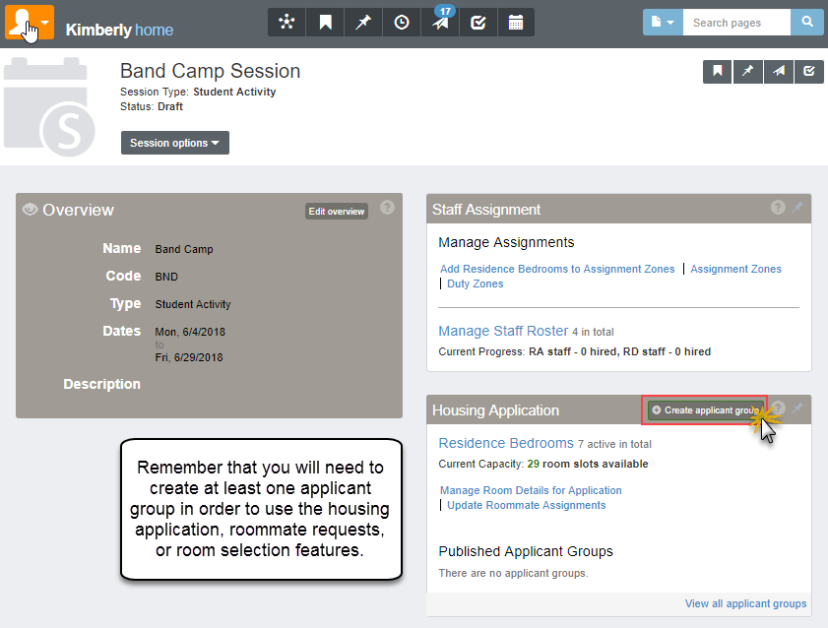The width and height of the screenshot is (828, 628).
Task: Click the pin icon in top toolbar
Action: [x=363, y=23]
